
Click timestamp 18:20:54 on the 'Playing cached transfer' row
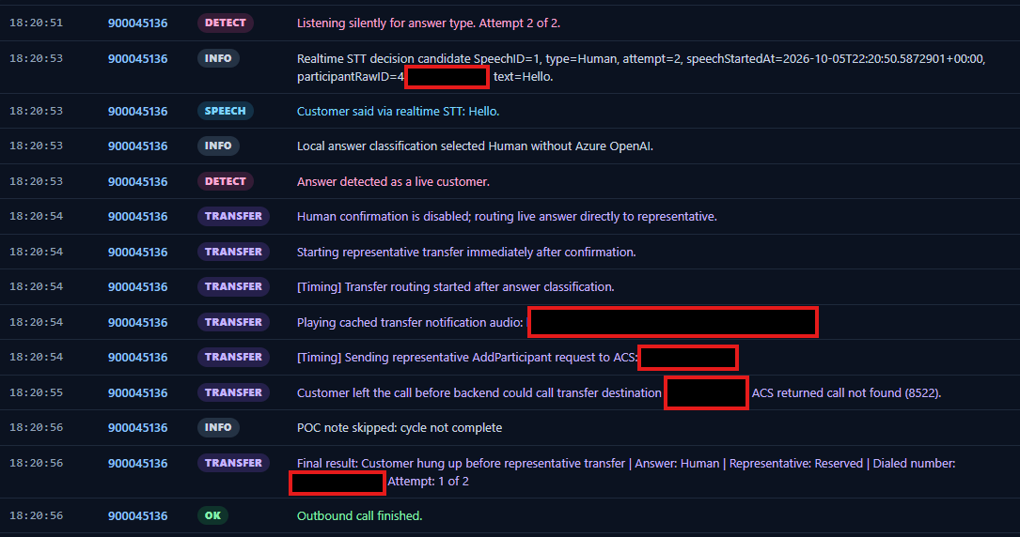[37, 322]
